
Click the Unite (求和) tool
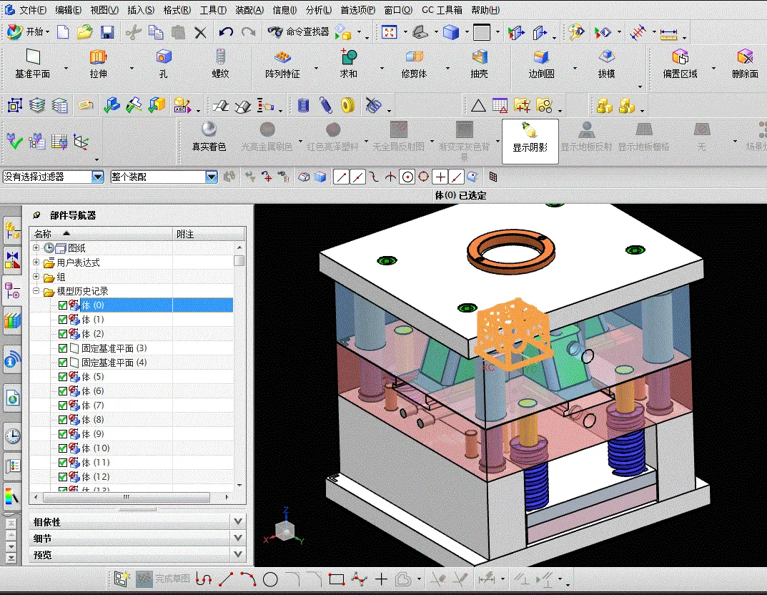pyautogui.click(x=348, y=64)
